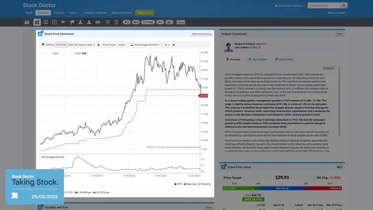Switch to the Active Risks tab
The width and height of the screenshot is (373, 210).
284,60
